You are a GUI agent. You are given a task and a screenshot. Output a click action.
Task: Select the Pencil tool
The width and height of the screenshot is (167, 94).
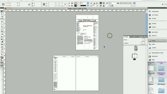tap(2, 29)
